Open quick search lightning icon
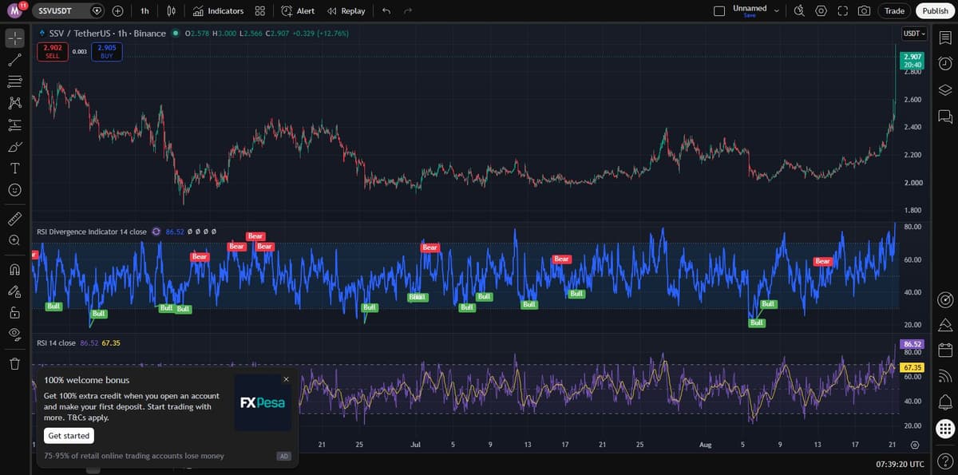Viewport: 958px width, 475px height. click(x=800, y=11)
